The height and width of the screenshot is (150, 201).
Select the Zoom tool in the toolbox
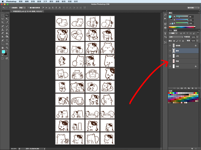click(7, 47)
